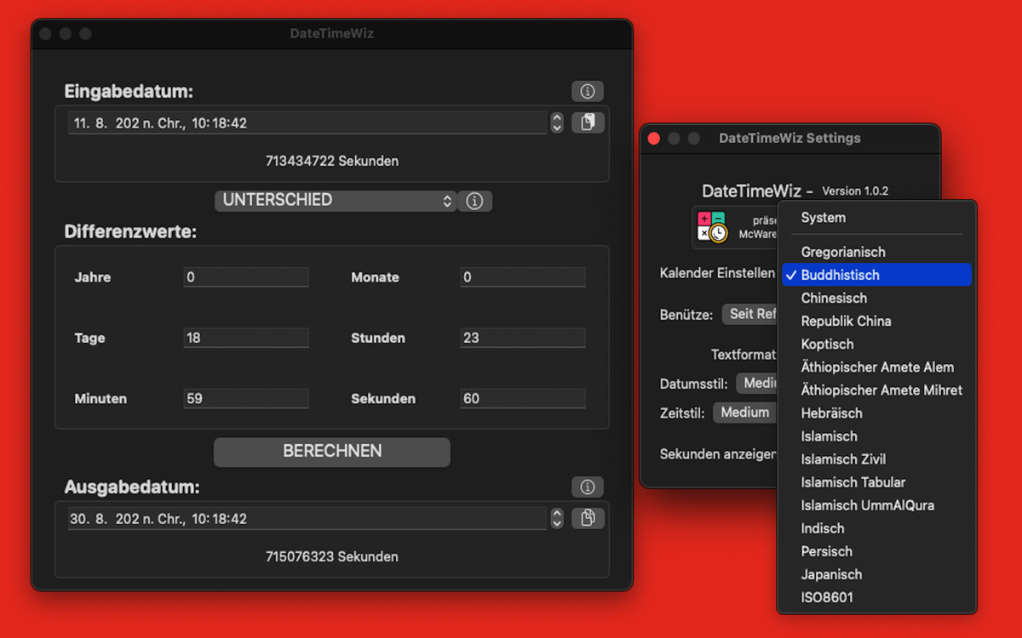Image resolution: width=1022 pixels, height=638 pixels.
Task: Click the Ausgabedatum date stepper
Action: coord(557,518)
